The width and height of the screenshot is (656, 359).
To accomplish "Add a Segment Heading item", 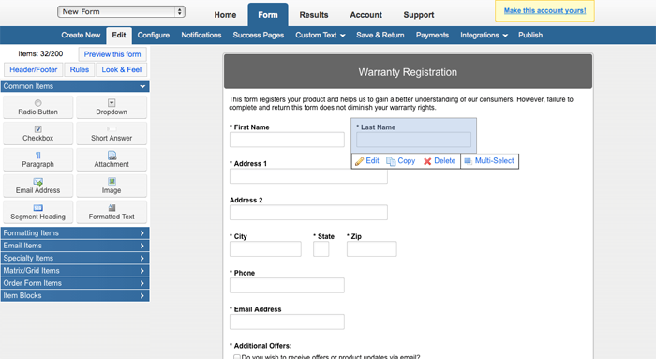I will 38,212.
